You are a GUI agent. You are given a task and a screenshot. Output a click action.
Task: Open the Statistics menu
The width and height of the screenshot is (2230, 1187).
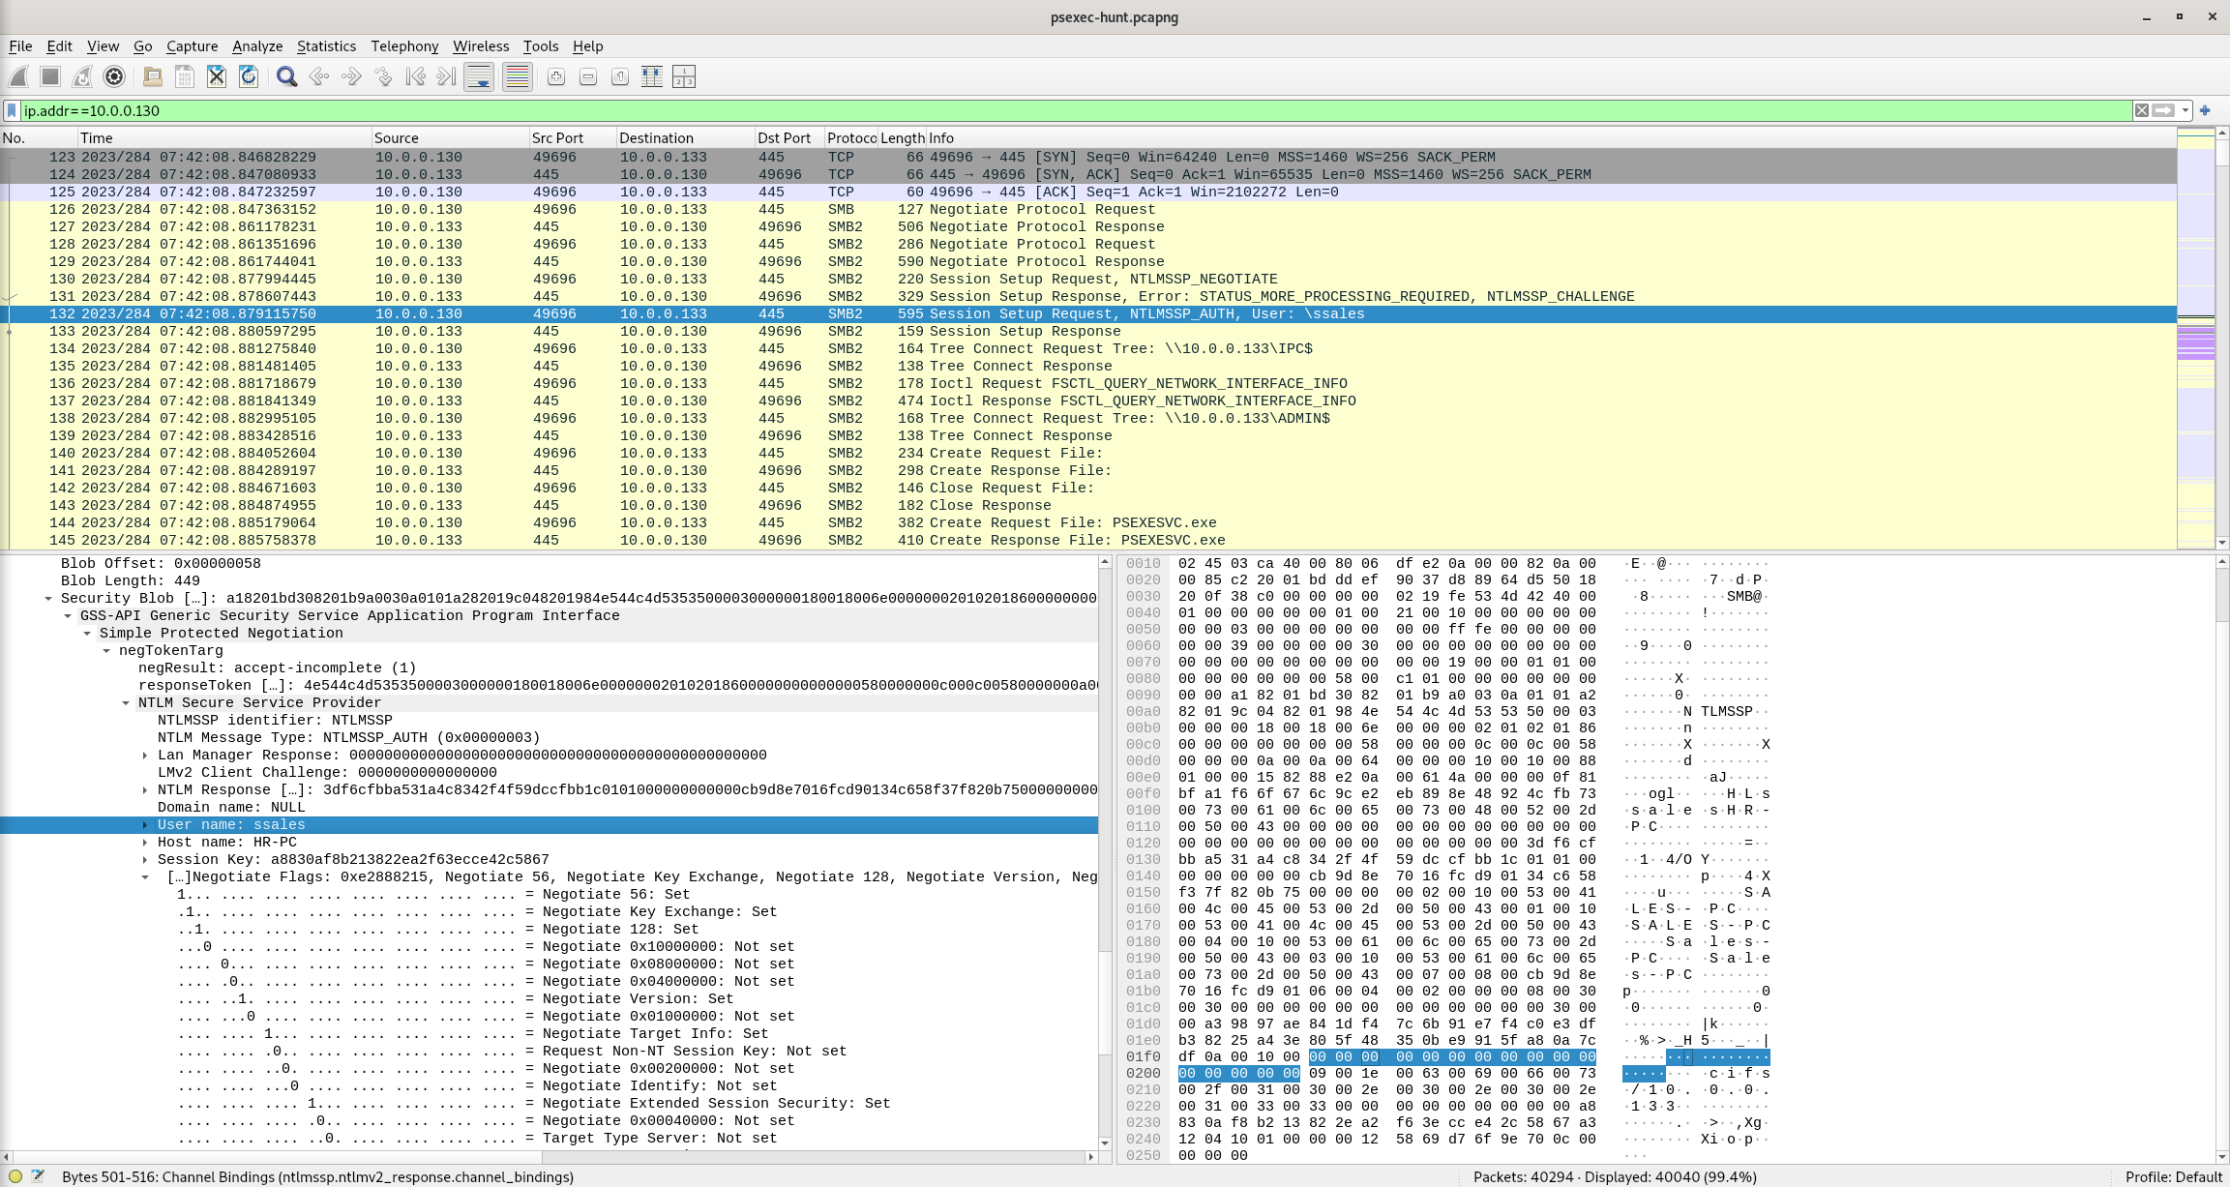tap(326, 45)
